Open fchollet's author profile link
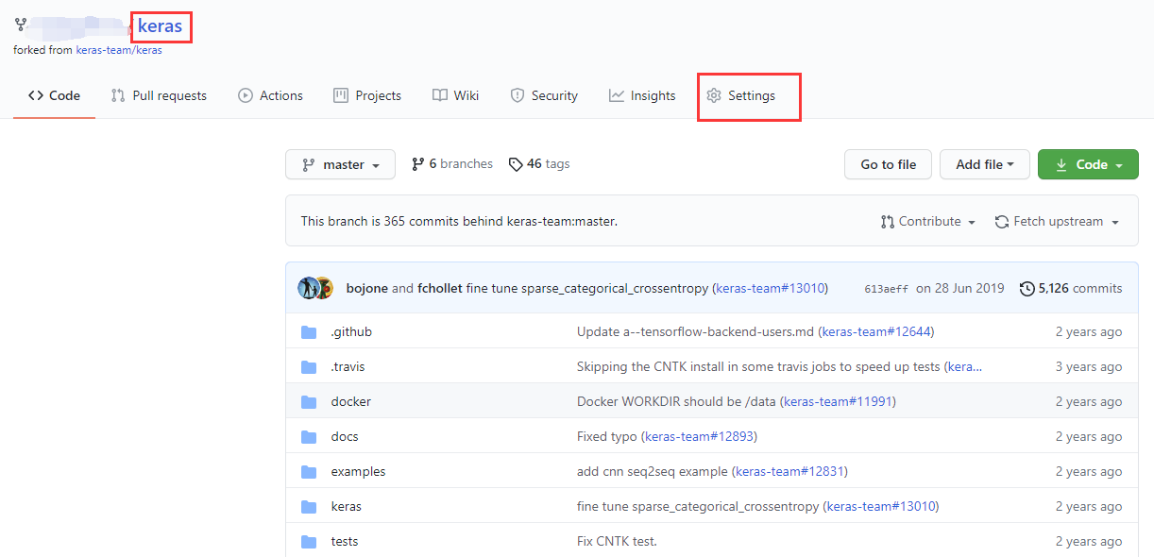 [x=440, y=289]
